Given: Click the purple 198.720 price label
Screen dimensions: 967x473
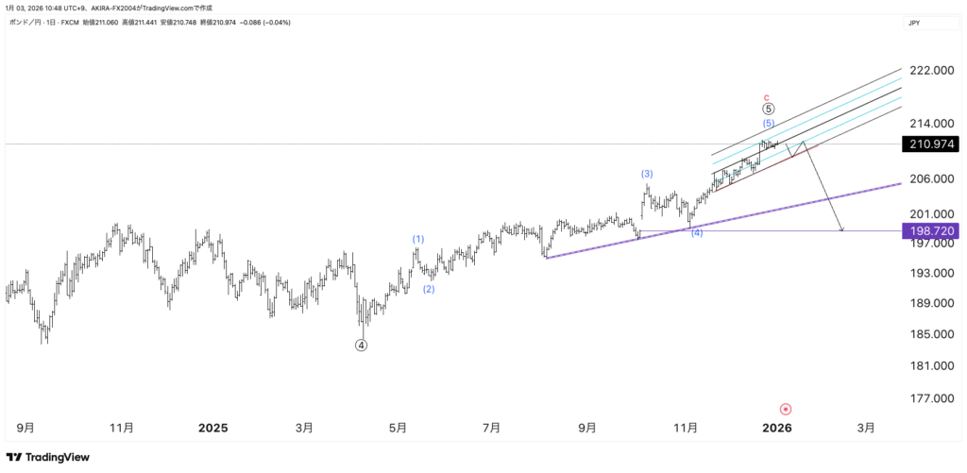Looking at the screenshot, I should point(931,230).
